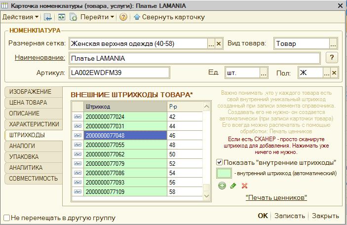Click row icon of barcode 2000000077048
The height and width of the screenshot is (225, 347).
point(77,135)
